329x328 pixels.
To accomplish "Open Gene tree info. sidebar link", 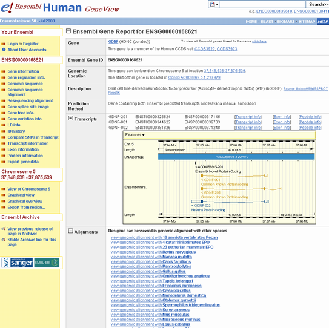I will tap(21, 113).
